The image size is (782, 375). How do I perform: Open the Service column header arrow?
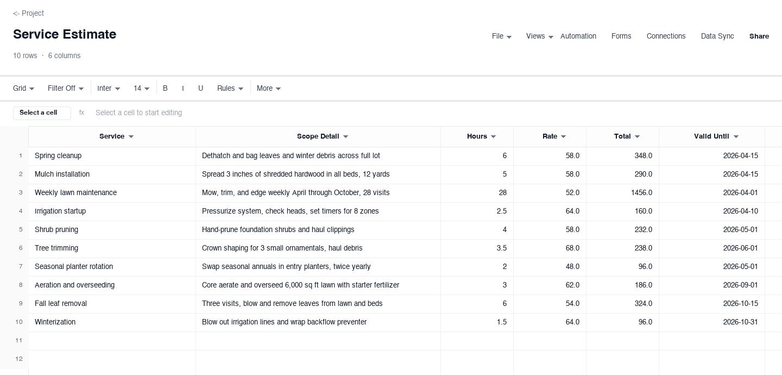click(131, 137)
